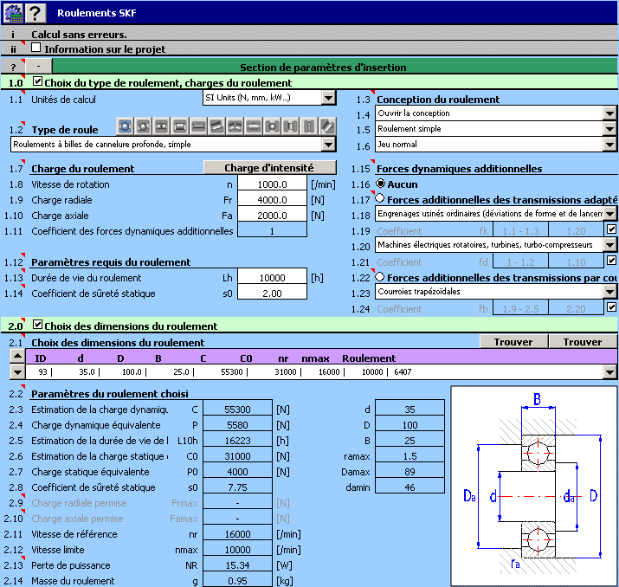Click the s0 safety coefficient input 2.00
This screenshot has width=619, height=587.
click(272, 293)
